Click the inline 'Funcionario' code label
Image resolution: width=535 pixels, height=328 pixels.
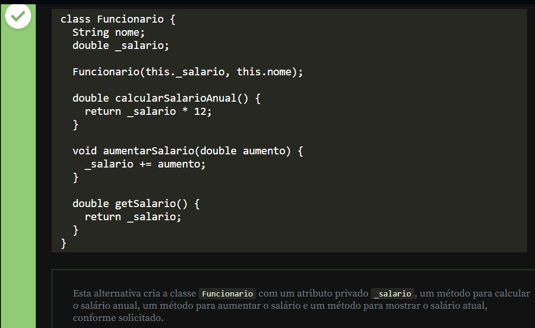[x=227, y=294]
